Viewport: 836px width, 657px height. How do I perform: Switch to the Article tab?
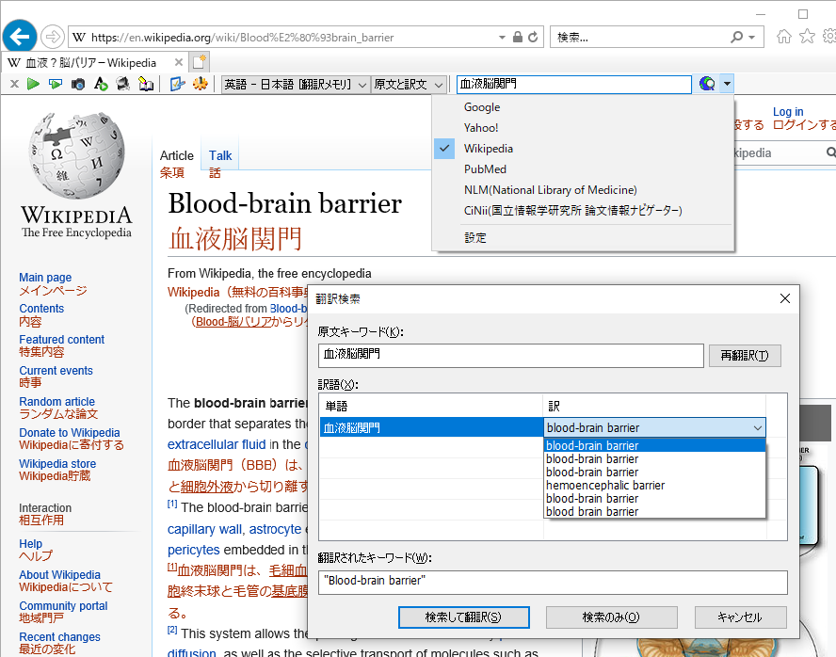tap(176, 155)
